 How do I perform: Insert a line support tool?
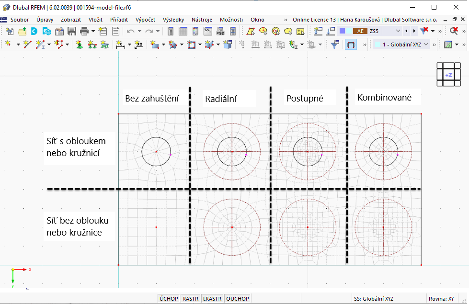tap(92, 45)
